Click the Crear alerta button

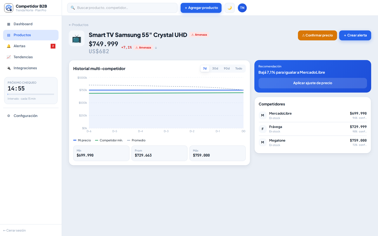click(355, 35)
